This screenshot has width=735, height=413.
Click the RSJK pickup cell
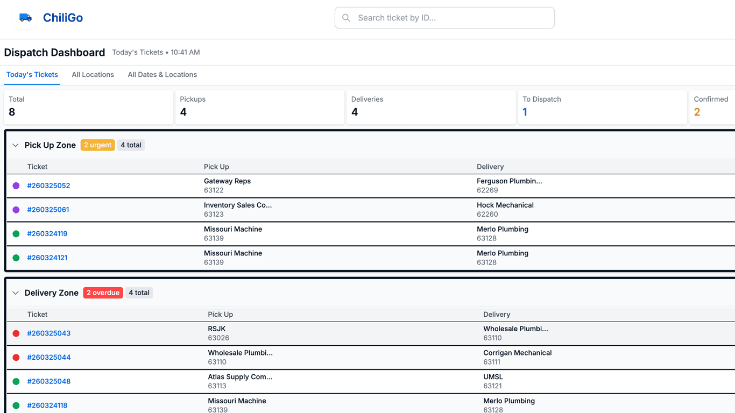[218, 333]
